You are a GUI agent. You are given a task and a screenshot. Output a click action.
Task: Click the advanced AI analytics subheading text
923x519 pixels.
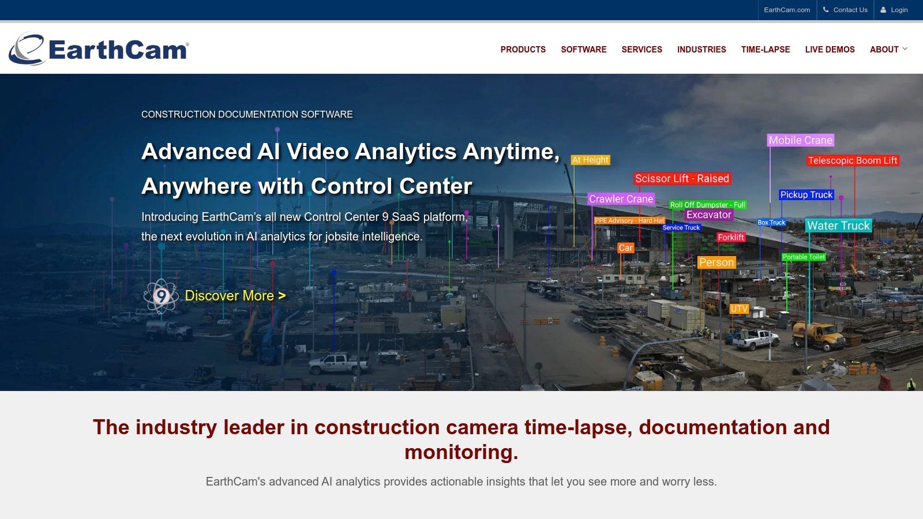point(461,482)
